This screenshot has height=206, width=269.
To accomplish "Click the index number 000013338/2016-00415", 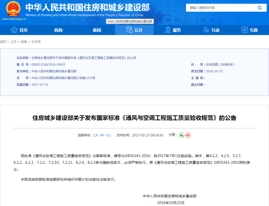I will pyautogui.click(x=48, y=65).
